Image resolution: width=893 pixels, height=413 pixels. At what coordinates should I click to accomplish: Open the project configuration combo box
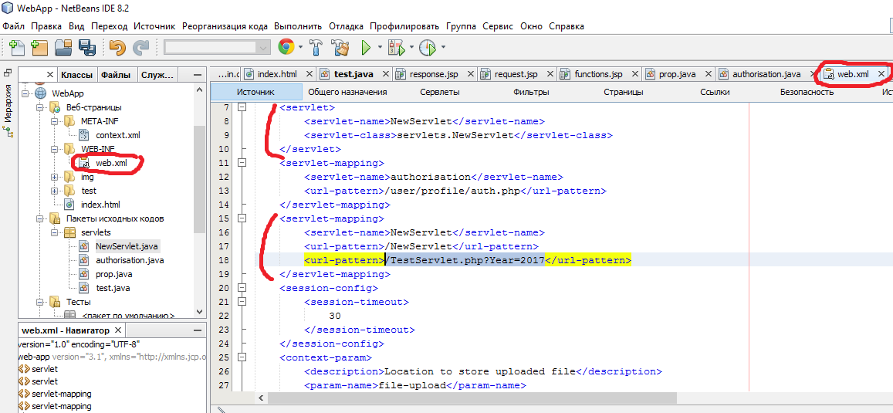218,47
